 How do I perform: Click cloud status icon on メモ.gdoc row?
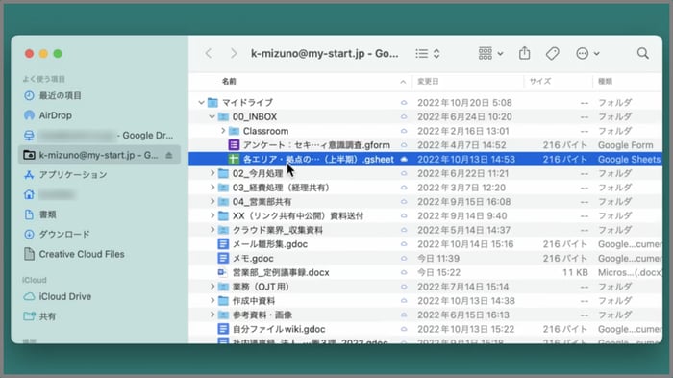tap(404, 258)
